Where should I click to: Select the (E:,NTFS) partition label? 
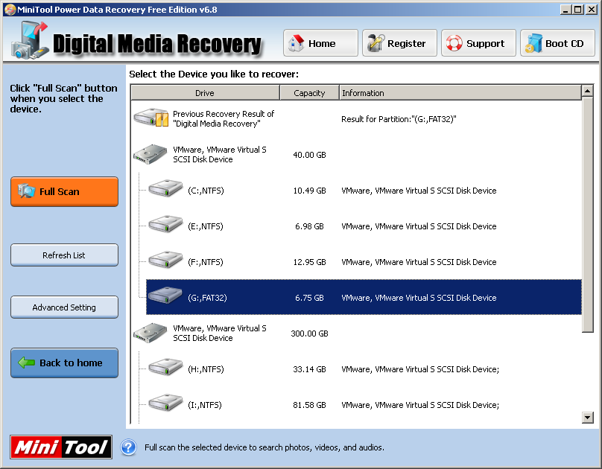pyautogui.click(x=206, y=226)
